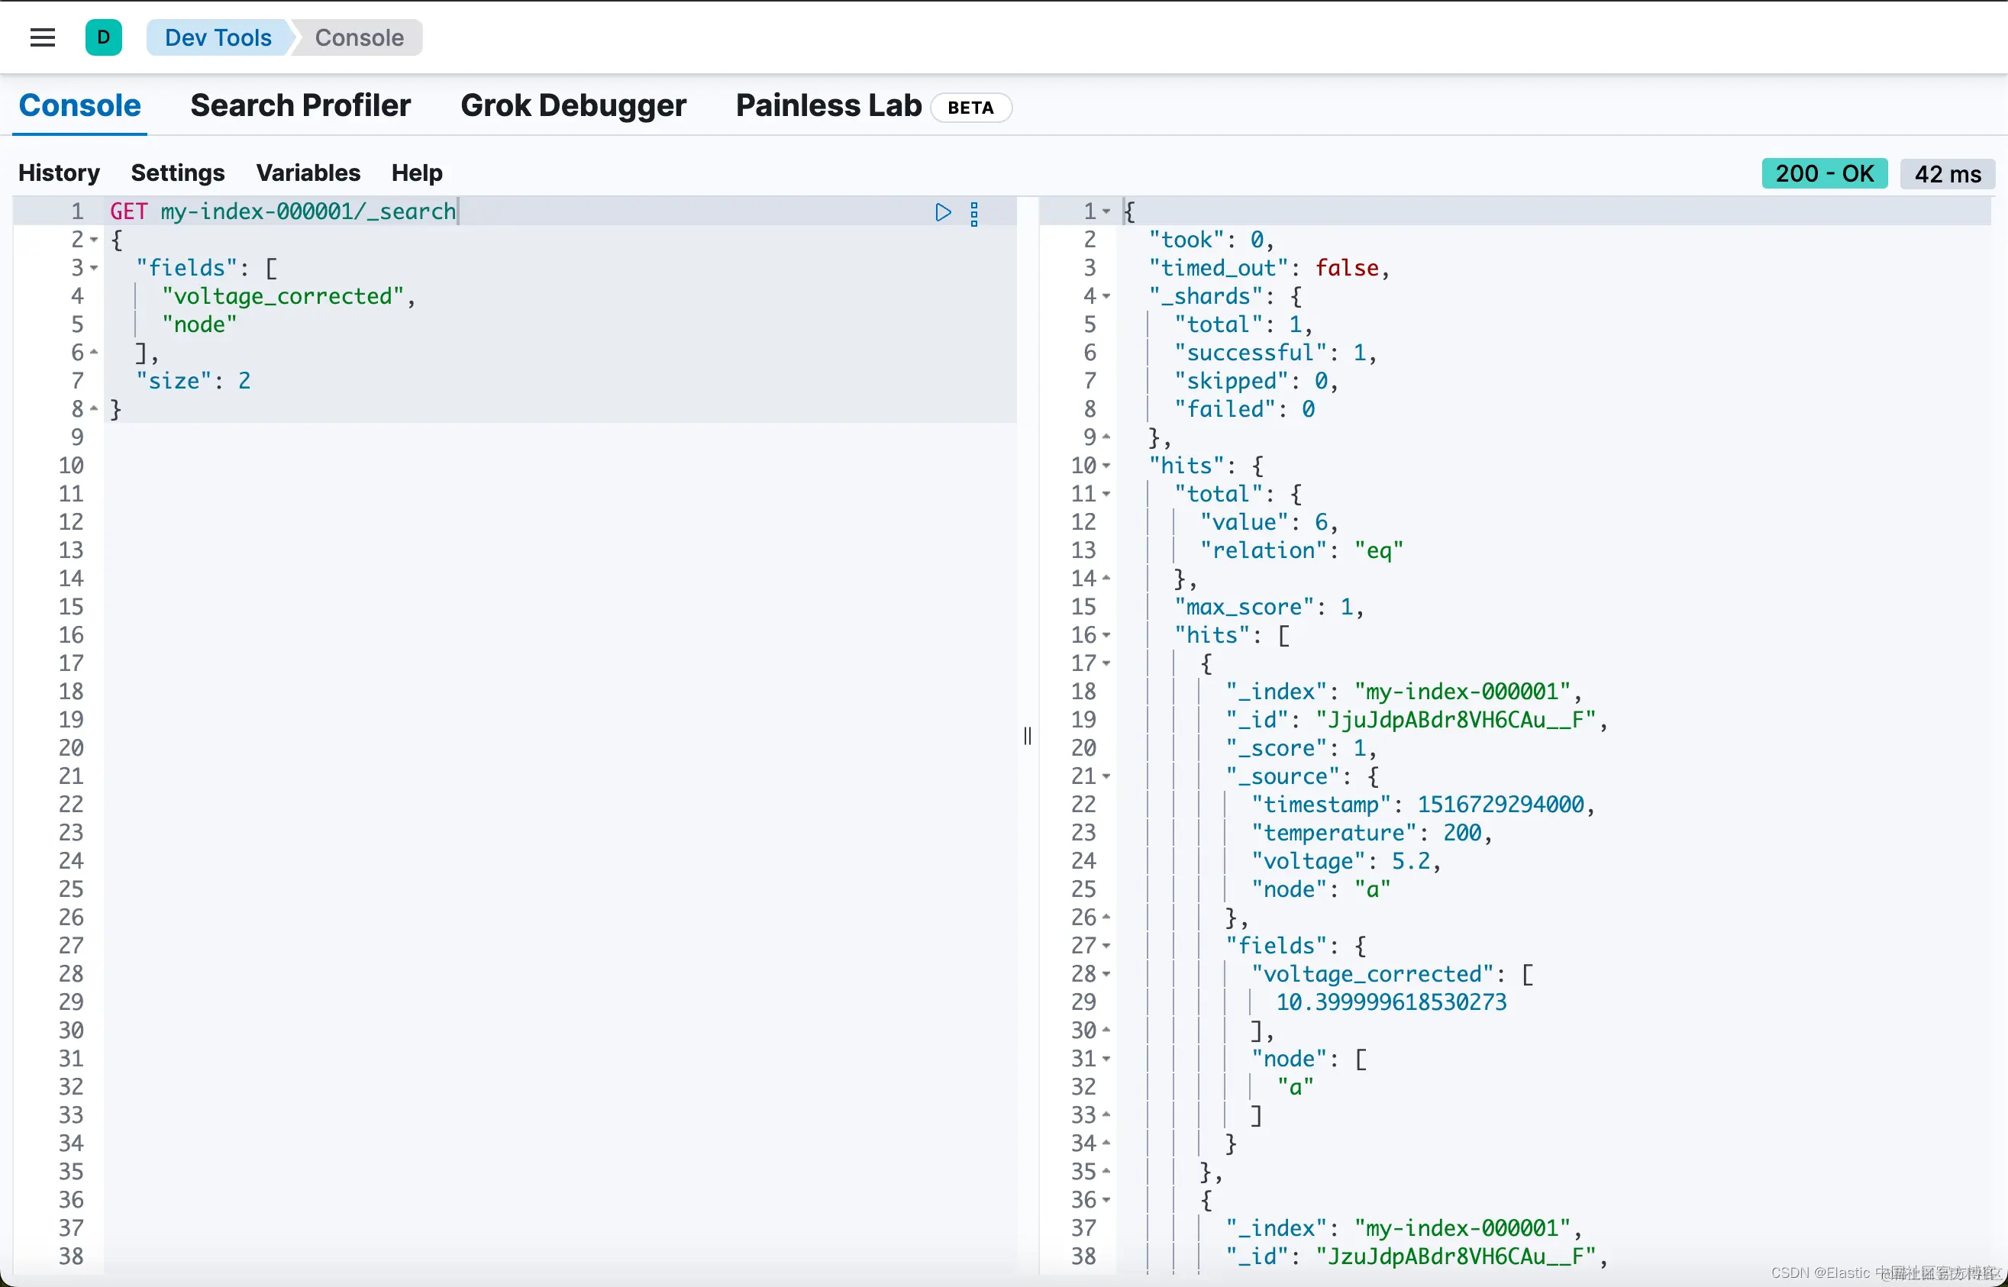Collapse the request body at line 2
The width and height of the screenshot is (2008, 1287).
(x=95, y=240)
